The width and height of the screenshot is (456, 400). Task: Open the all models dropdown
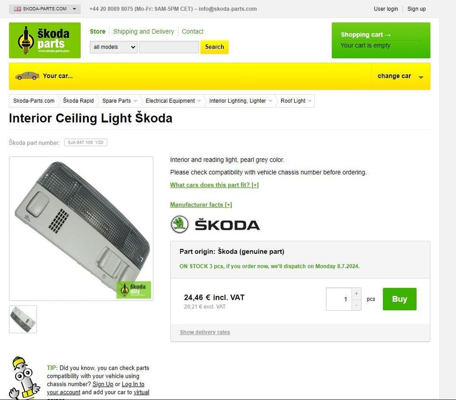114,47
